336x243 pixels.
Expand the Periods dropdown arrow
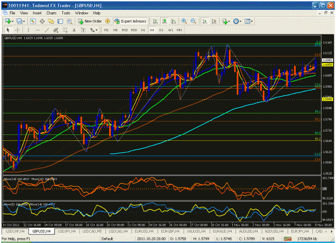[240, 21]
